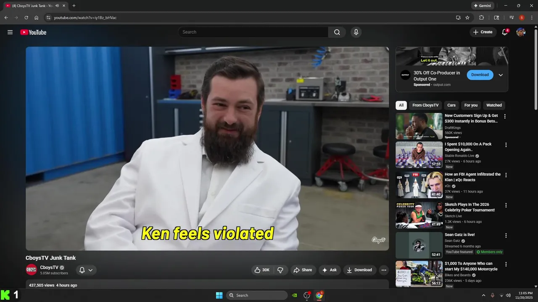The image size is (538, 302).
Task: Select the For you filter chip
Action: tap(471, 105)
